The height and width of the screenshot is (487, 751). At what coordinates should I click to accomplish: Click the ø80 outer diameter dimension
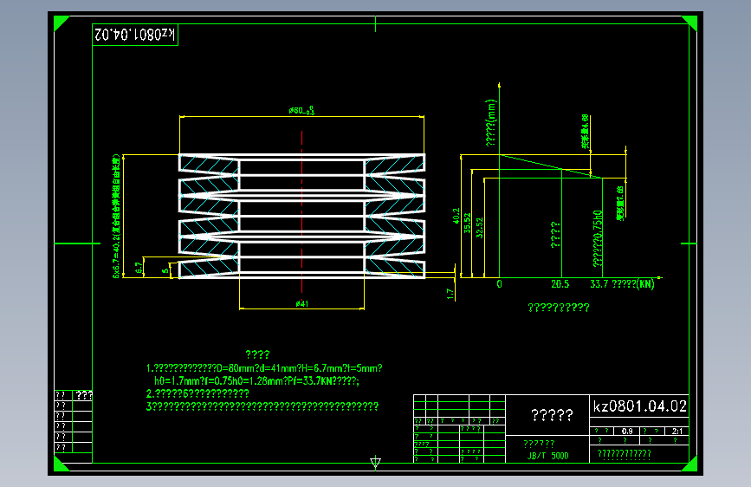click(x=301, y=111)
